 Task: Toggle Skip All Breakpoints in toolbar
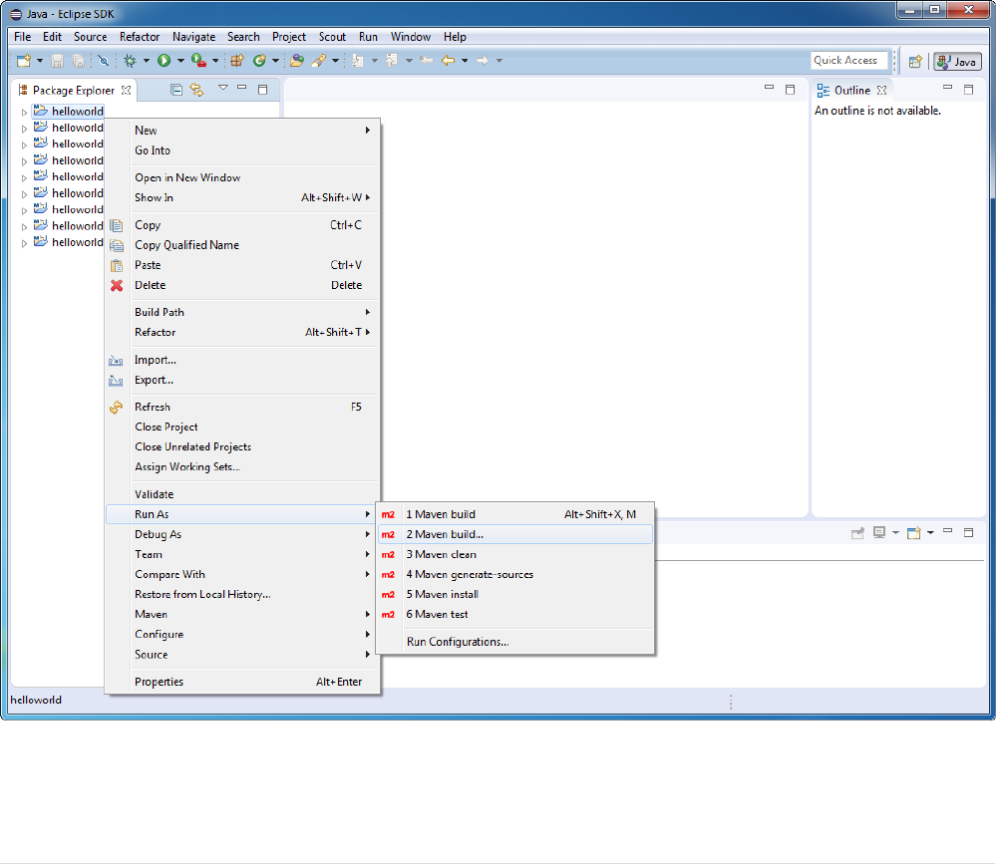[103, 61]
